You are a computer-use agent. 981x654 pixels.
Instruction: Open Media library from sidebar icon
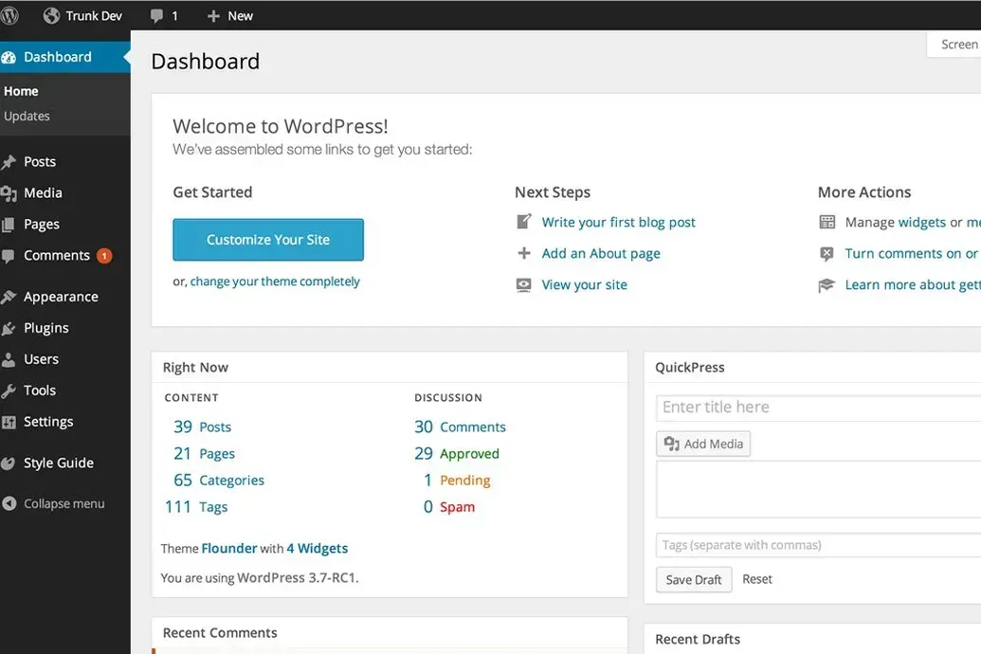coord(9,193)
